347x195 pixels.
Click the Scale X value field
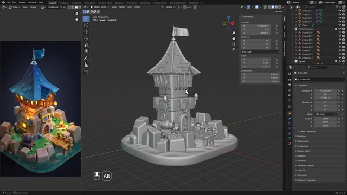pos(325,119)
